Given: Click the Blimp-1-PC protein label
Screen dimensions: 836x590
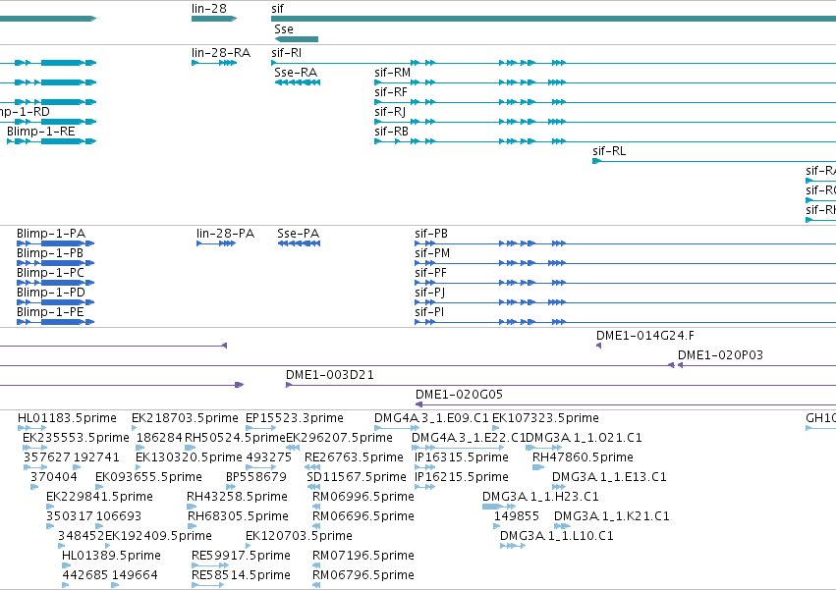Looking at the screenshot, I should coord(50,273).
